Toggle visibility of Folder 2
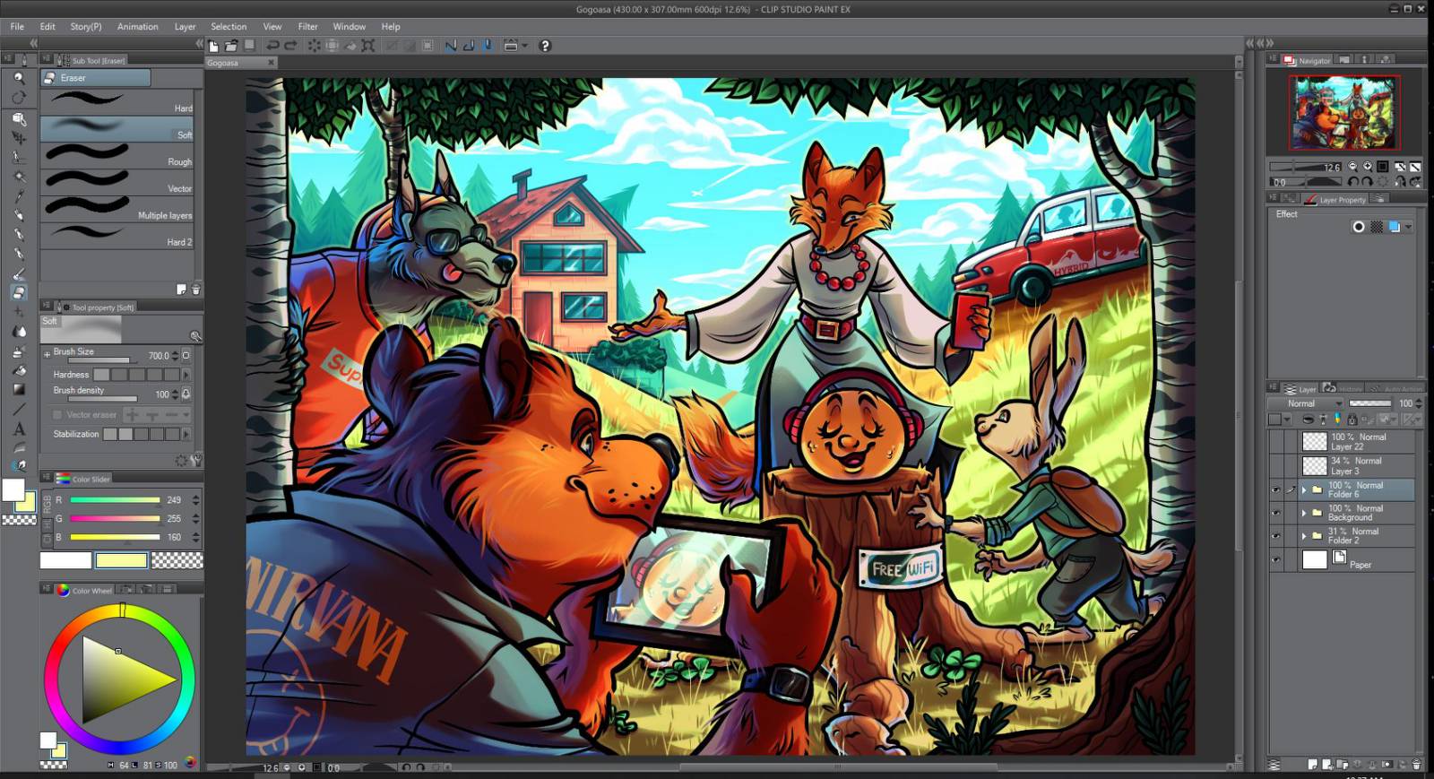 [1276, 536]
